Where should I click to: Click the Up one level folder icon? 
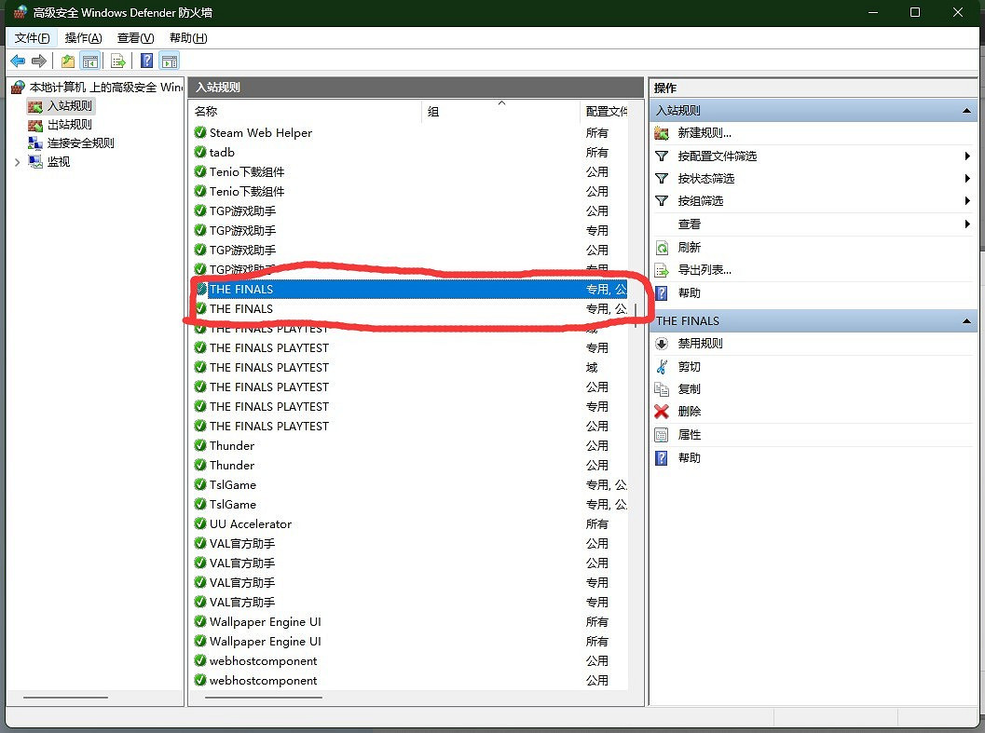click(67, 61)
